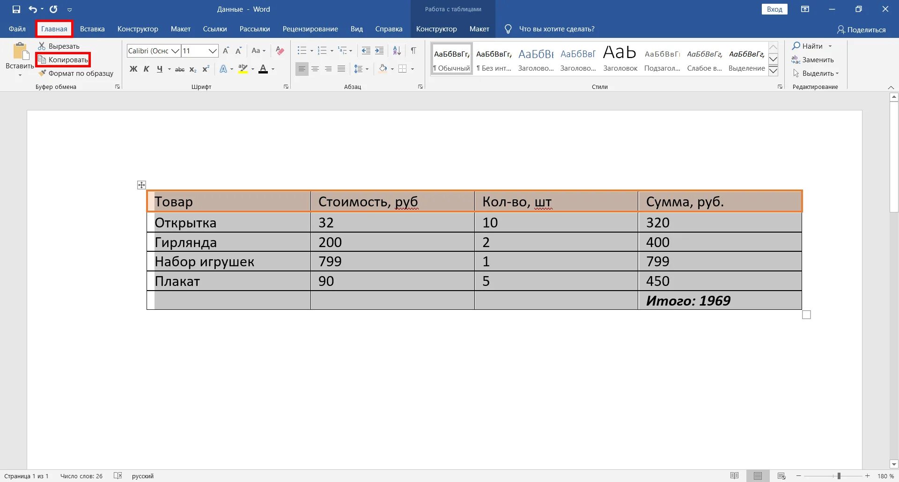Apply text effects A icon
This screenshot has width=899, height=482.
223,69
